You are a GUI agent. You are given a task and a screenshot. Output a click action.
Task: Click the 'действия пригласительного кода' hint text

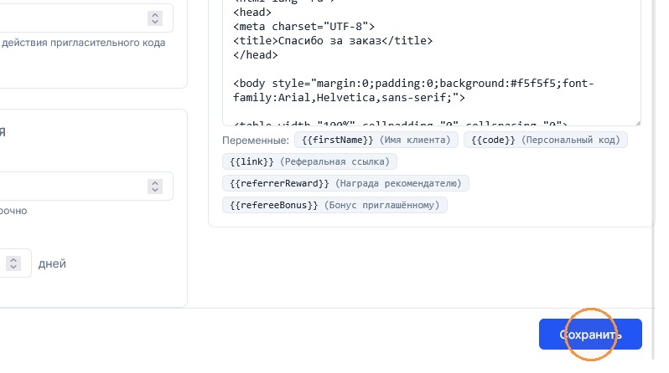[x=83, y=43]
